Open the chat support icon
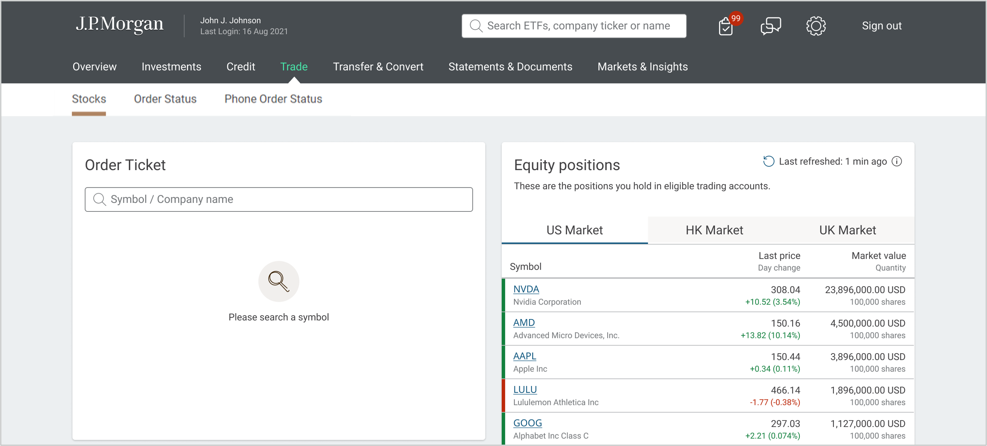Image resolution: width=987 pixels, height=446 pixels. (x=770, y=26)
